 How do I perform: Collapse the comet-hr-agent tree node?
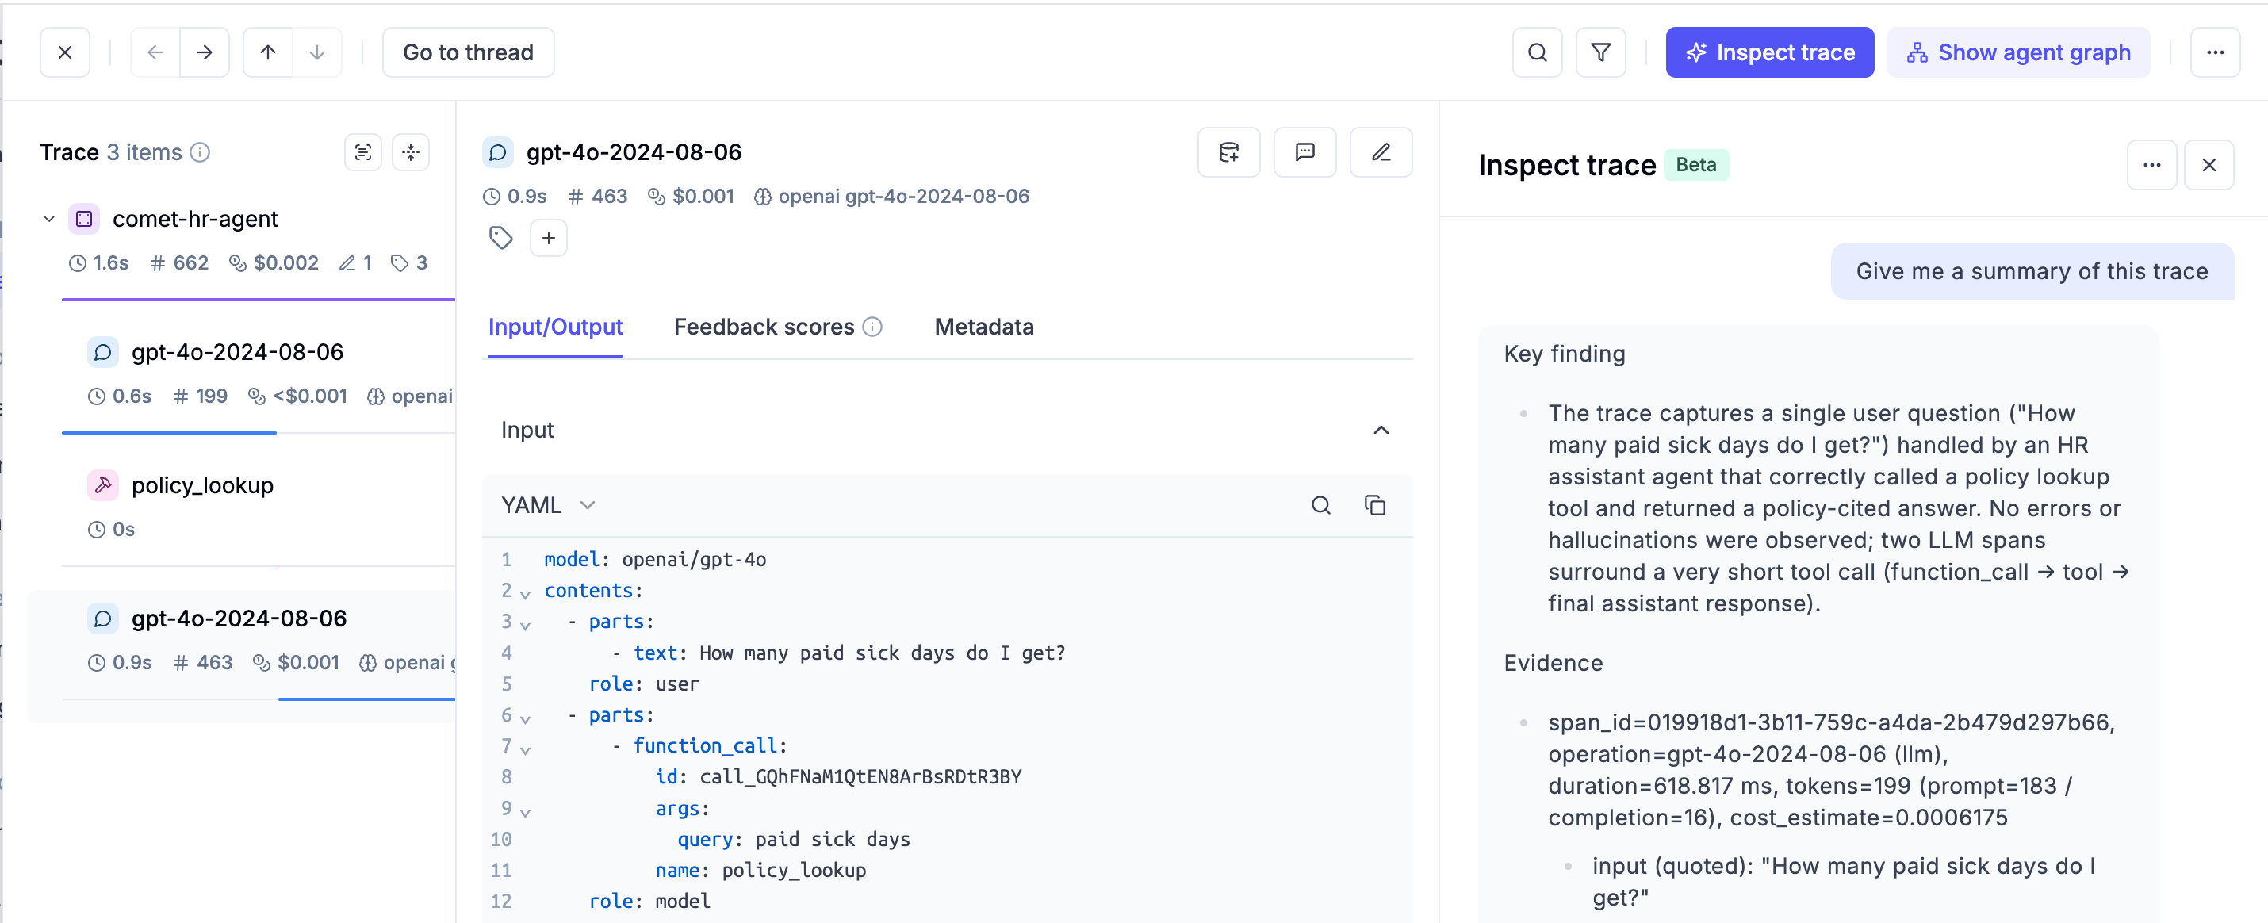49,218
